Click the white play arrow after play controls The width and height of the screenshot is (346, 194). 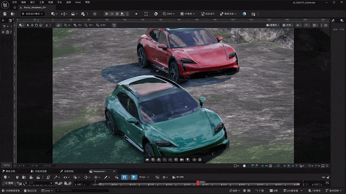click(x=136, y=14)
